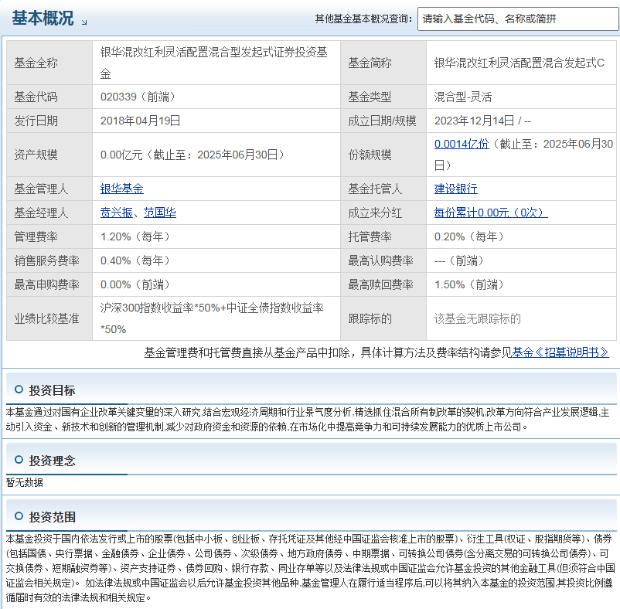Click the circle bullet icon beside 投资范围
The width and height of the screenshot is (620, 609).
tap(19, 515)
